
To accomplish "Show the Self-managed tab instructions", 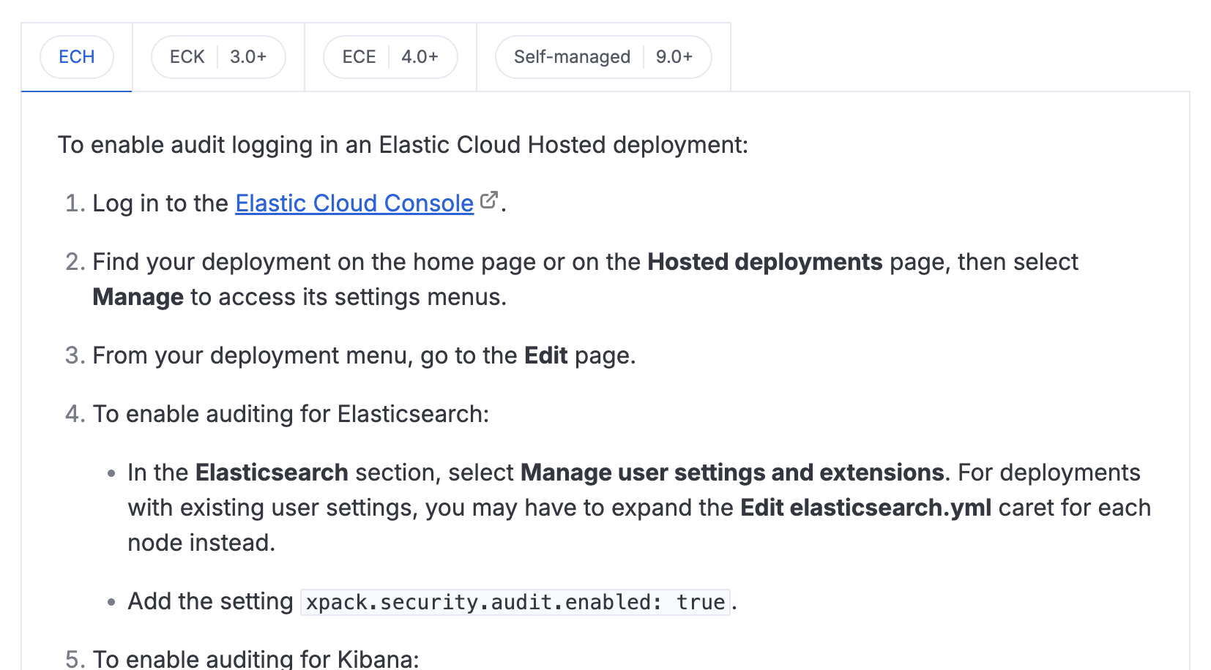I will tap(572, 57).
